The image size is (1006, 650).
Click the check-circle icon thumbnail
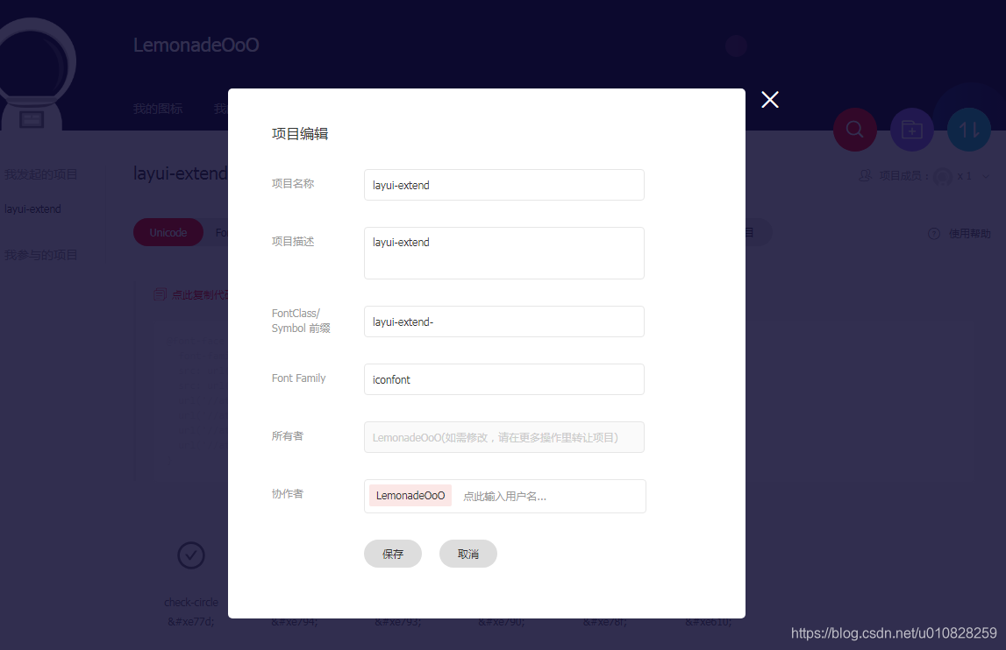coord(191,555)
